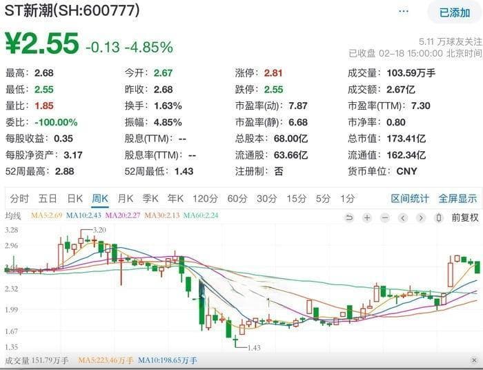
Task: Switch to 五日 chart tab
Action: click(48, 199)
